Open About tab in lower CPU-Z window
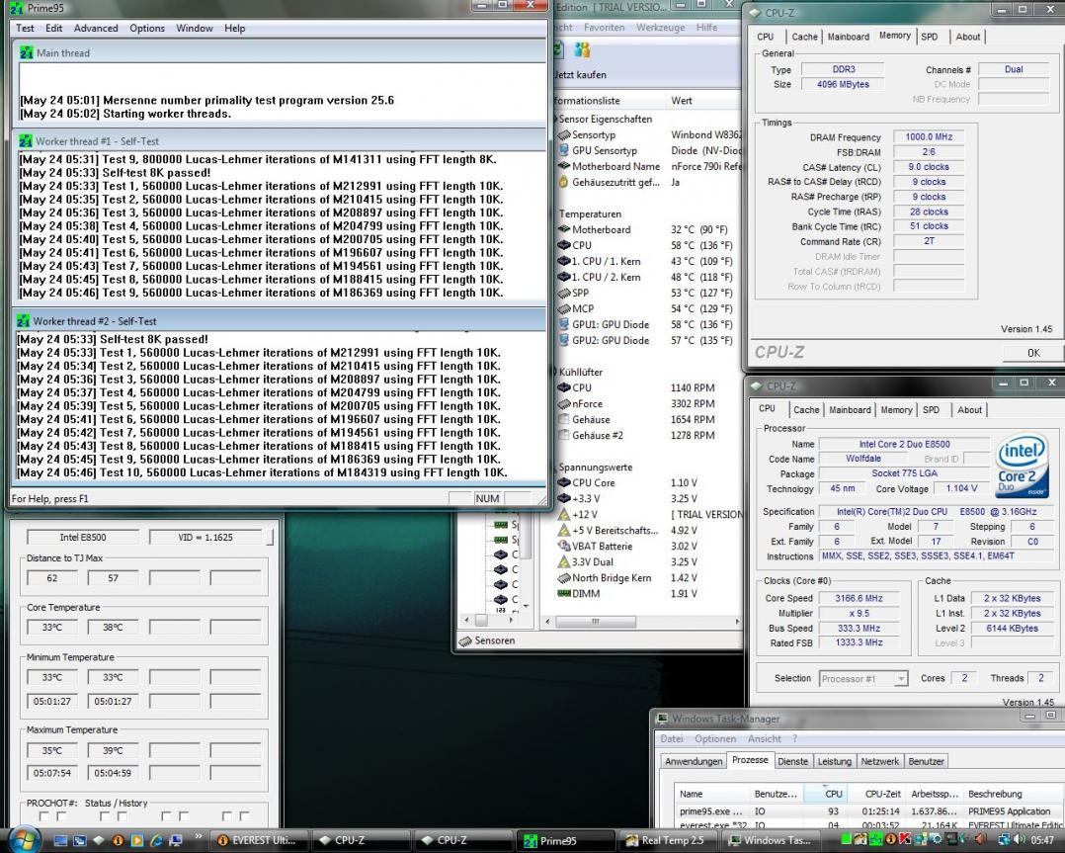The width and height of the screenshot is (1065, 853). click(x=969, y=410)
